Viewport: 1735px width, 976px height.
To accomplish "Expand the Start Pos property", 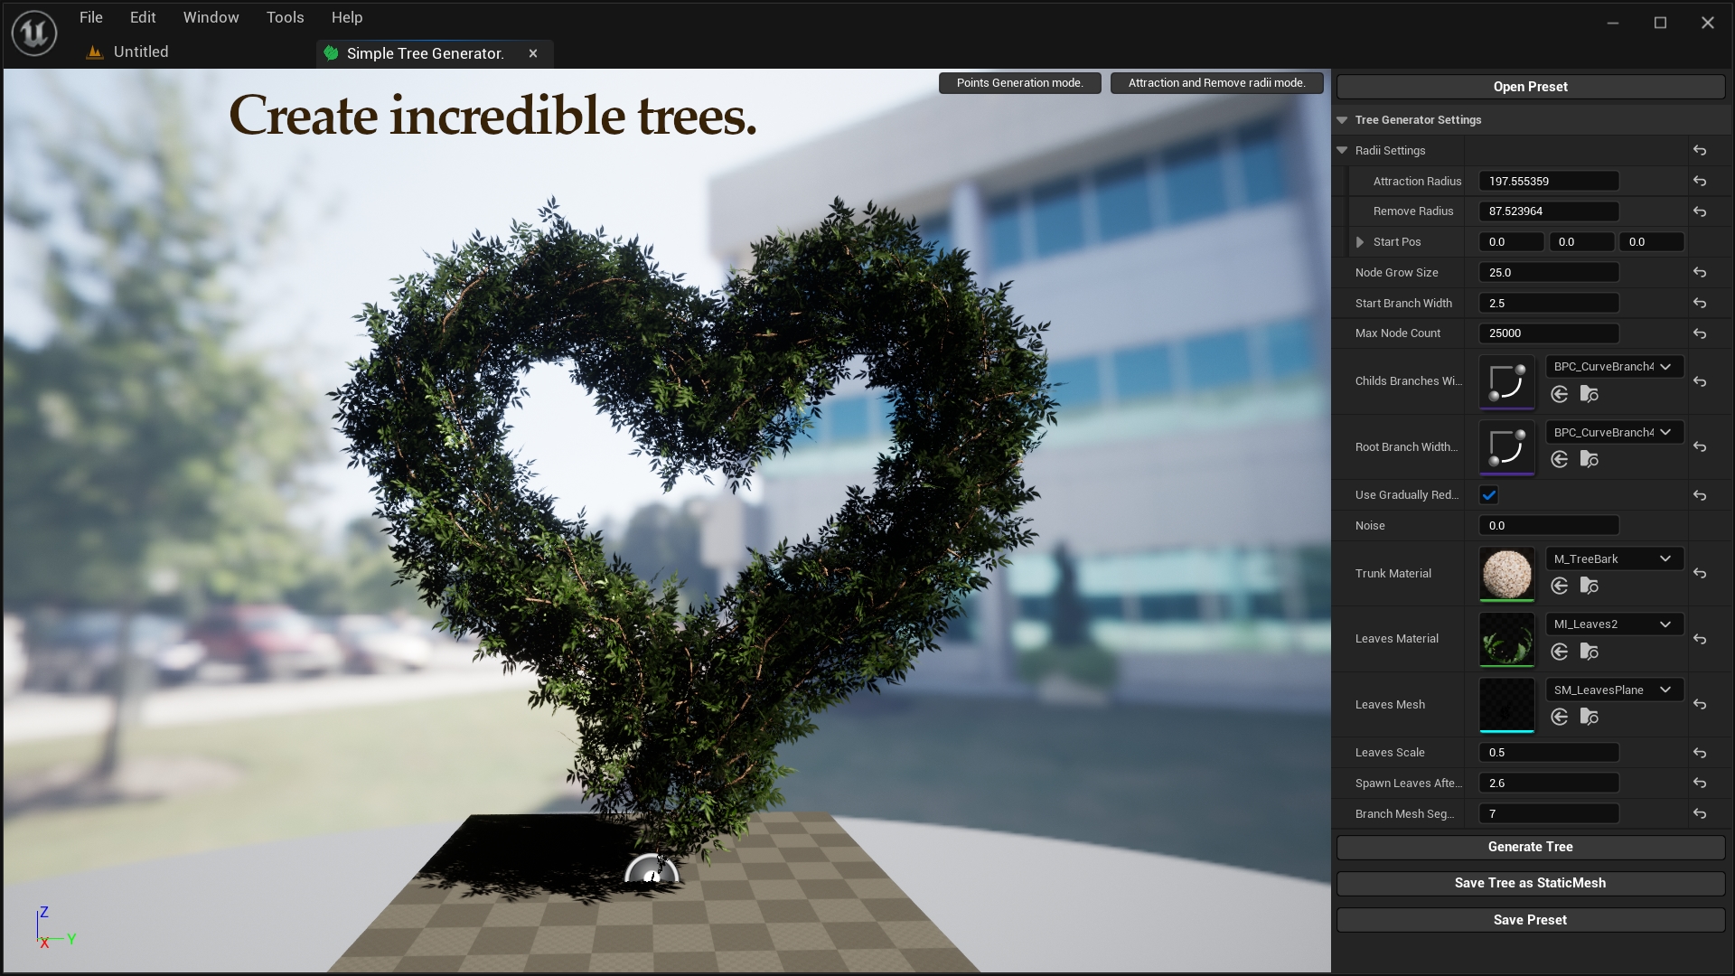I will 1360,241.
